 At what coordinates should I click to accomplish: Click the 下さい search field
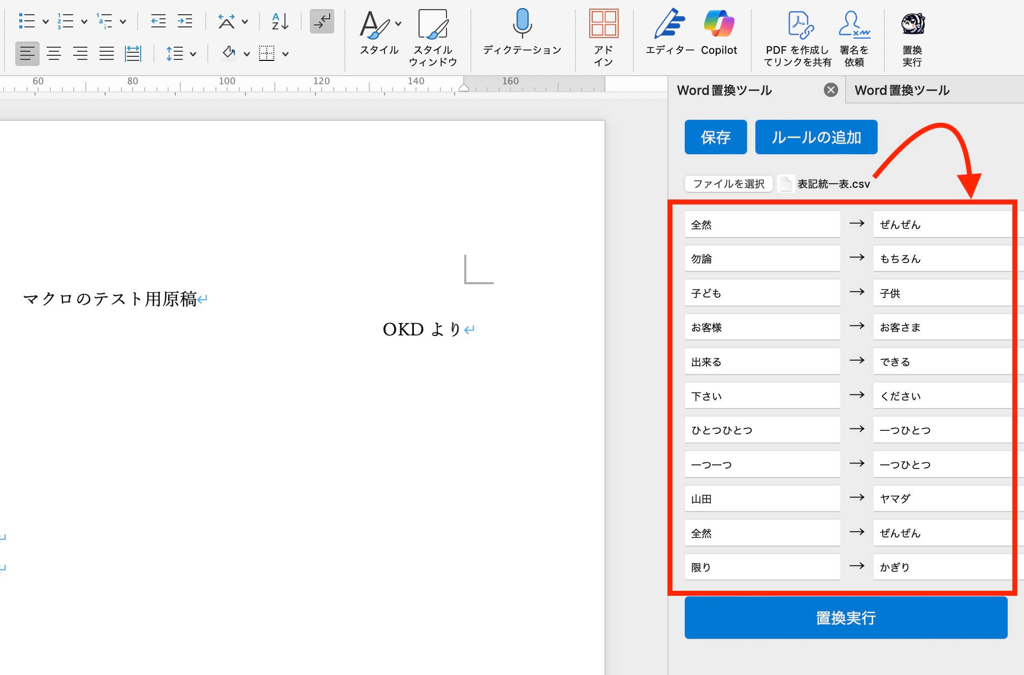(x=762, y=395)
